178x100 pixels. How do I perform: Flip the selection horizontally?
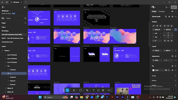coord(168,41)
